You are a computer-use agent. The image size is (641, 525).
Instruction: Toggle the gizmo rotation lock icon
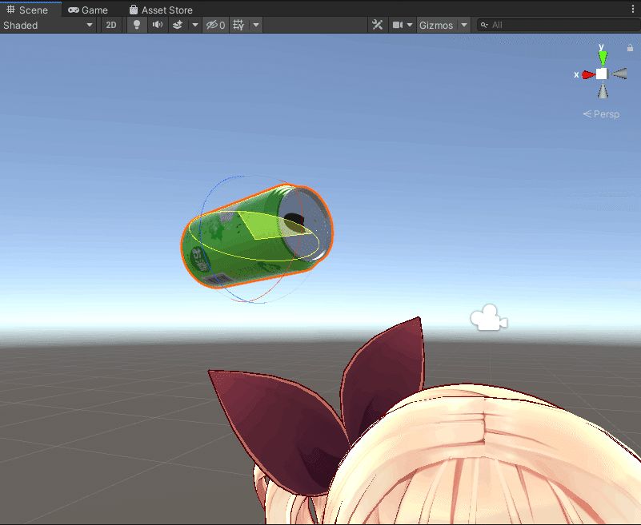630,48
